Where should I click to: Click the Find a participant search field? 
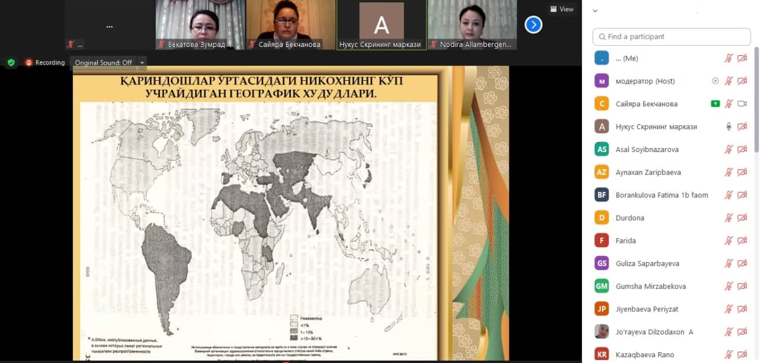point(671,37)
